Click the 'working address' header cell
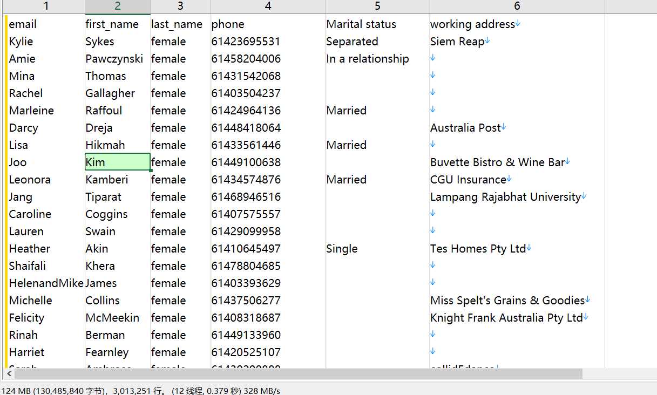Image resolution: width=657 pixels, height=395 pixels. click(x=517, y=24)
